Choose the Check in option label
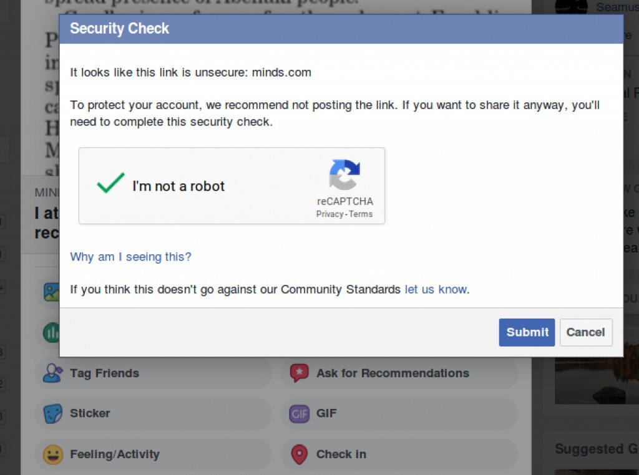This screenshot has height=475, width=639. coord(341,454)
